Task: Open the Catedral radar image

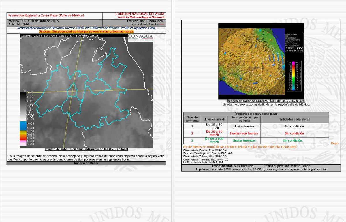Action: point(261,62)
